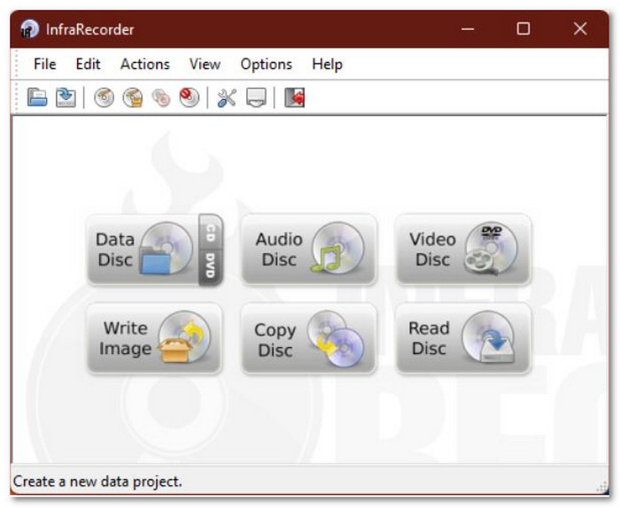Click the burn image toolbar icon
This screenshot has width=620, height=508.
coord(133,97)
